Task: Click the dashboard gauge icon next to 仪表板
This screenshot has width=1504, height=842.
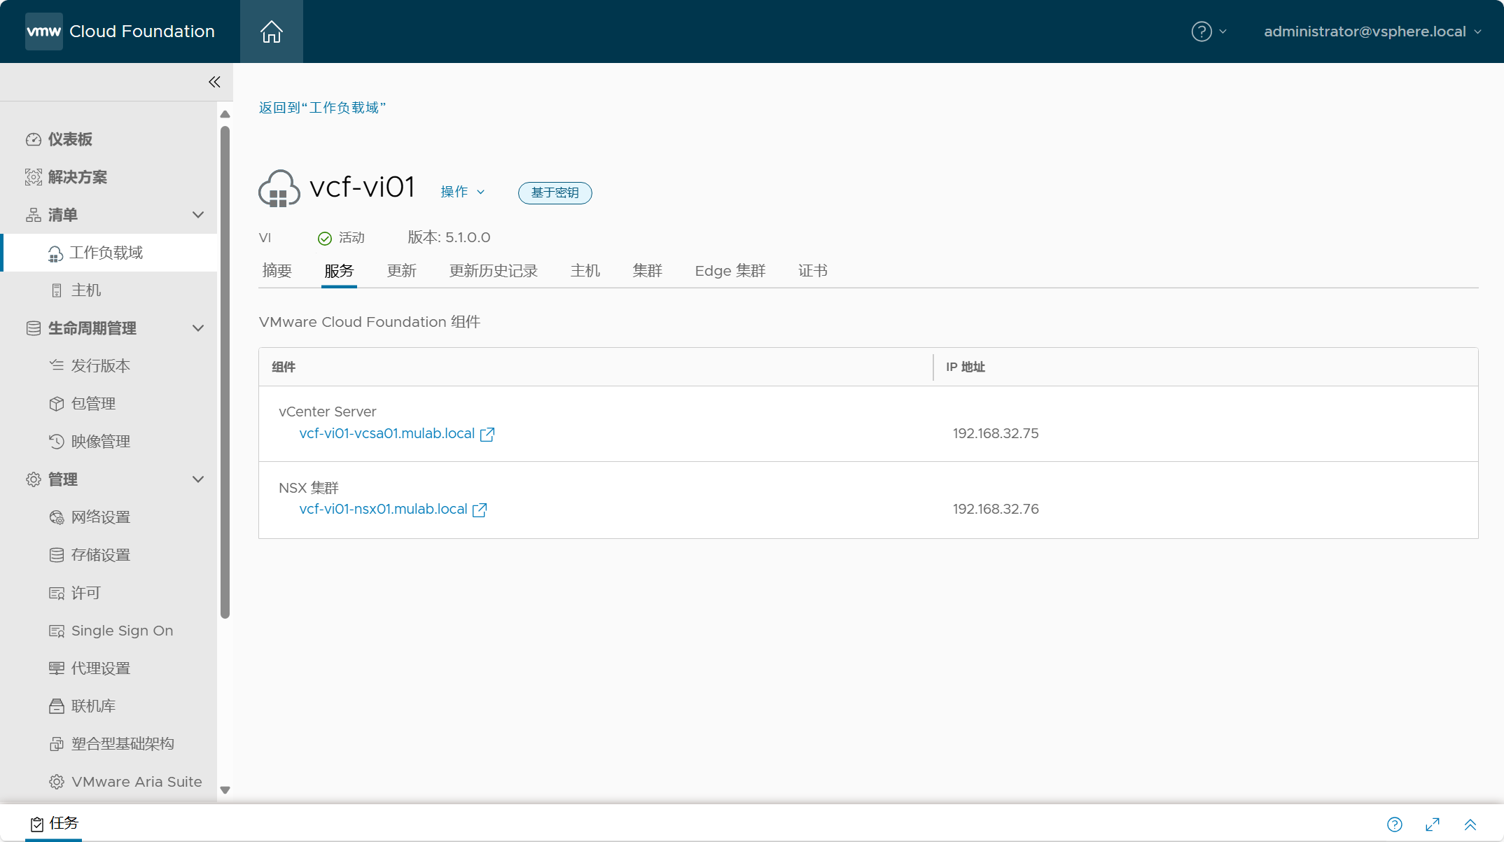Action: [x=34, y=139]
